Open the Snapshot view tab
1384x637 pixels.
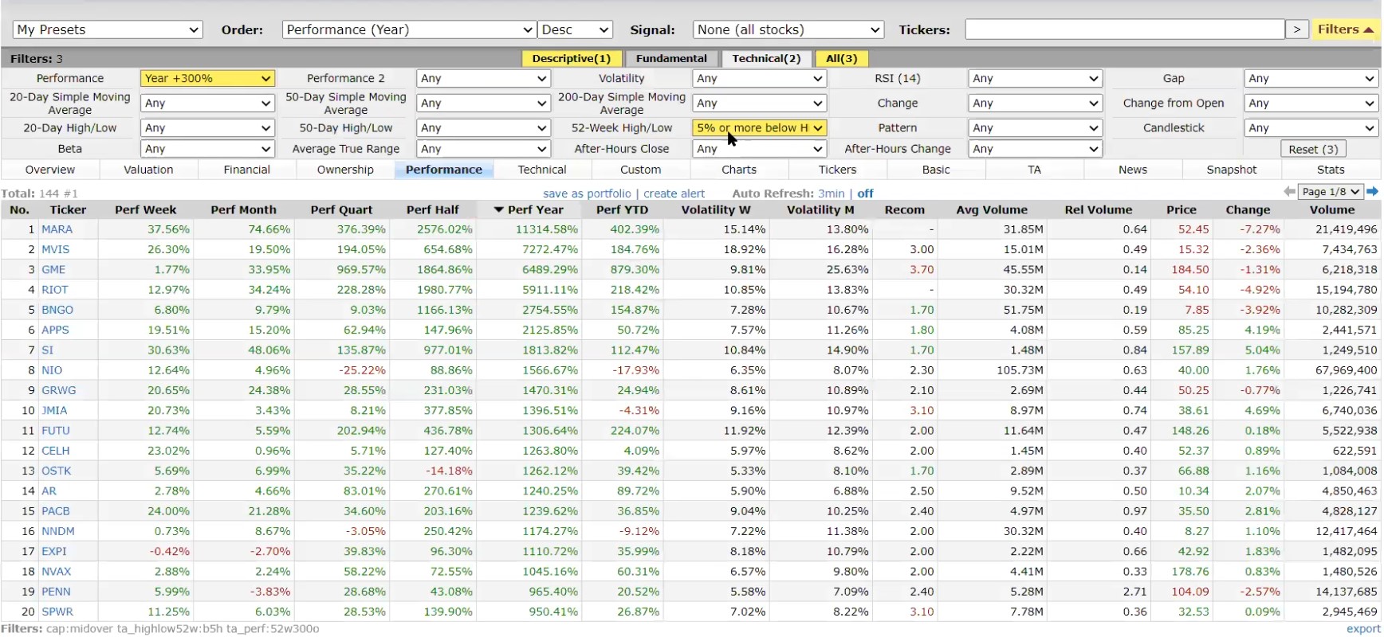1232,170
